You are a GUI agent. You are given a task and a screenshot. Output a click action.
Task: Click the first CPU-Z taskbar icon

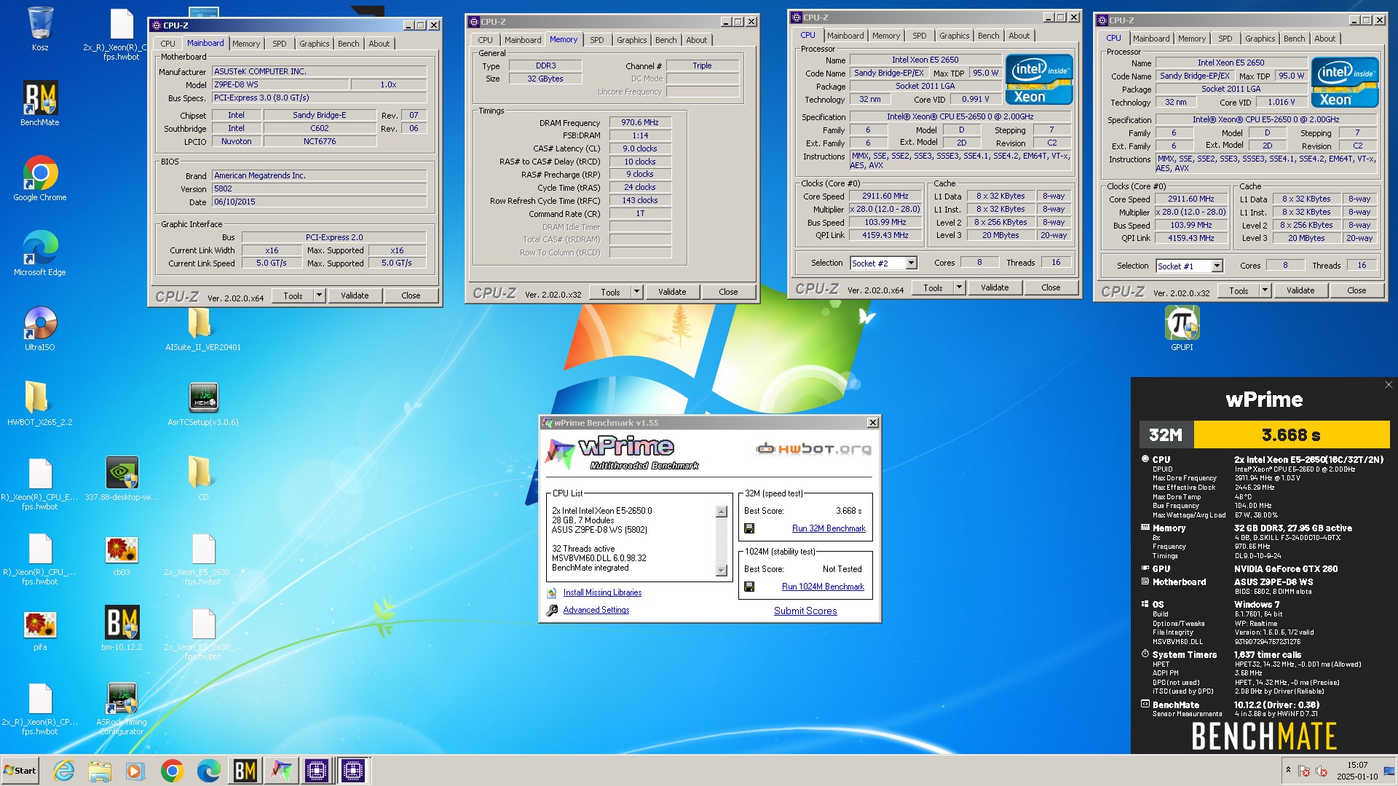(317, 770)
